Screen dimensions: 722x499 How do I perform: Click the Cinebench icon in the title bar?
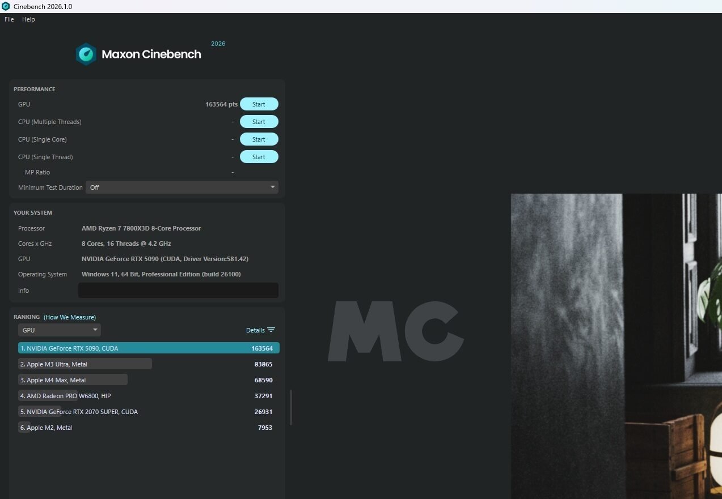(7, 6)
